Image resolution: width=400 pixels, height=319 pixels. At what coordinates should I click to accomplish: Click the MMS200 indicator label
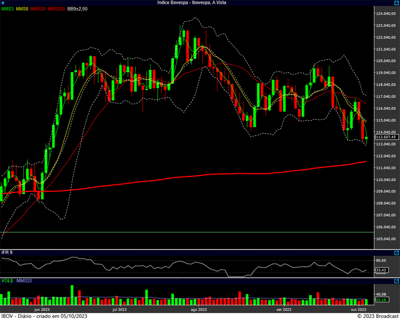coord(56,9)
